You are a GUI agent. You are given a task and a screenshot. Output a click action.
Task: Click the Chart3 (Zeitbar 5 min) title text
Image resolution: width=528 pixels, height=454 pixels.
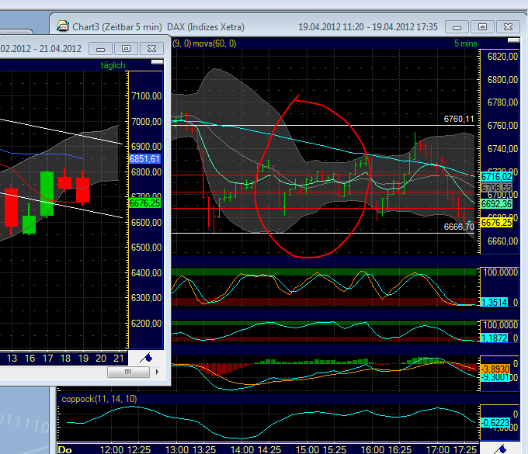[116, 27]
